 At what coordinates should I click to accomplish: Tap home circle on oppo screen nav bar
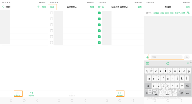[24, 100]
